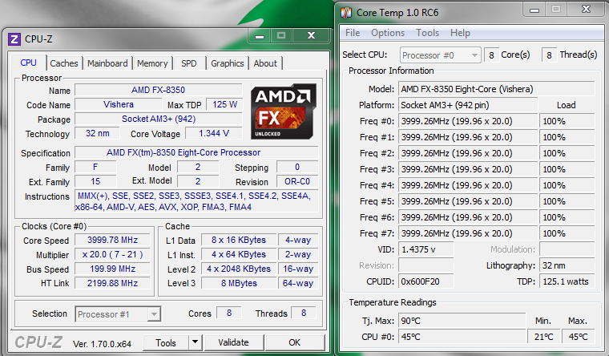Image resolution: width=609 pixels, height=356 pixels.
Task: Switch to the SPD tab
Action: pos(189,63)
